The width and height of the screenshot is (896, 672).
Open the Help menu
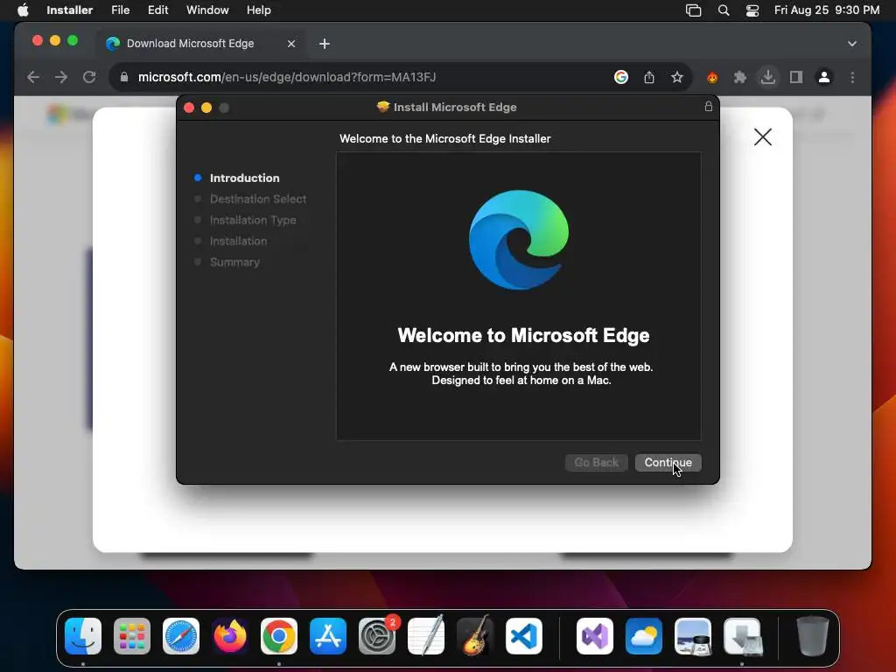(x=258, y=10)
